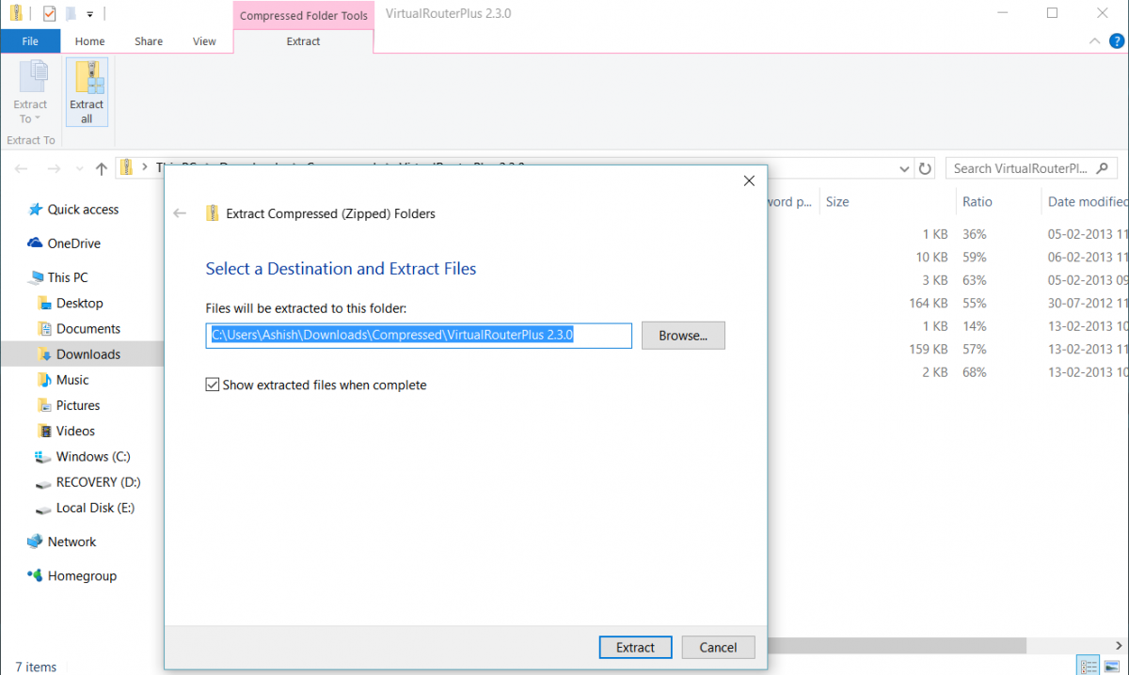
Task: Click the New folder quick access icon
Action: 70,13
